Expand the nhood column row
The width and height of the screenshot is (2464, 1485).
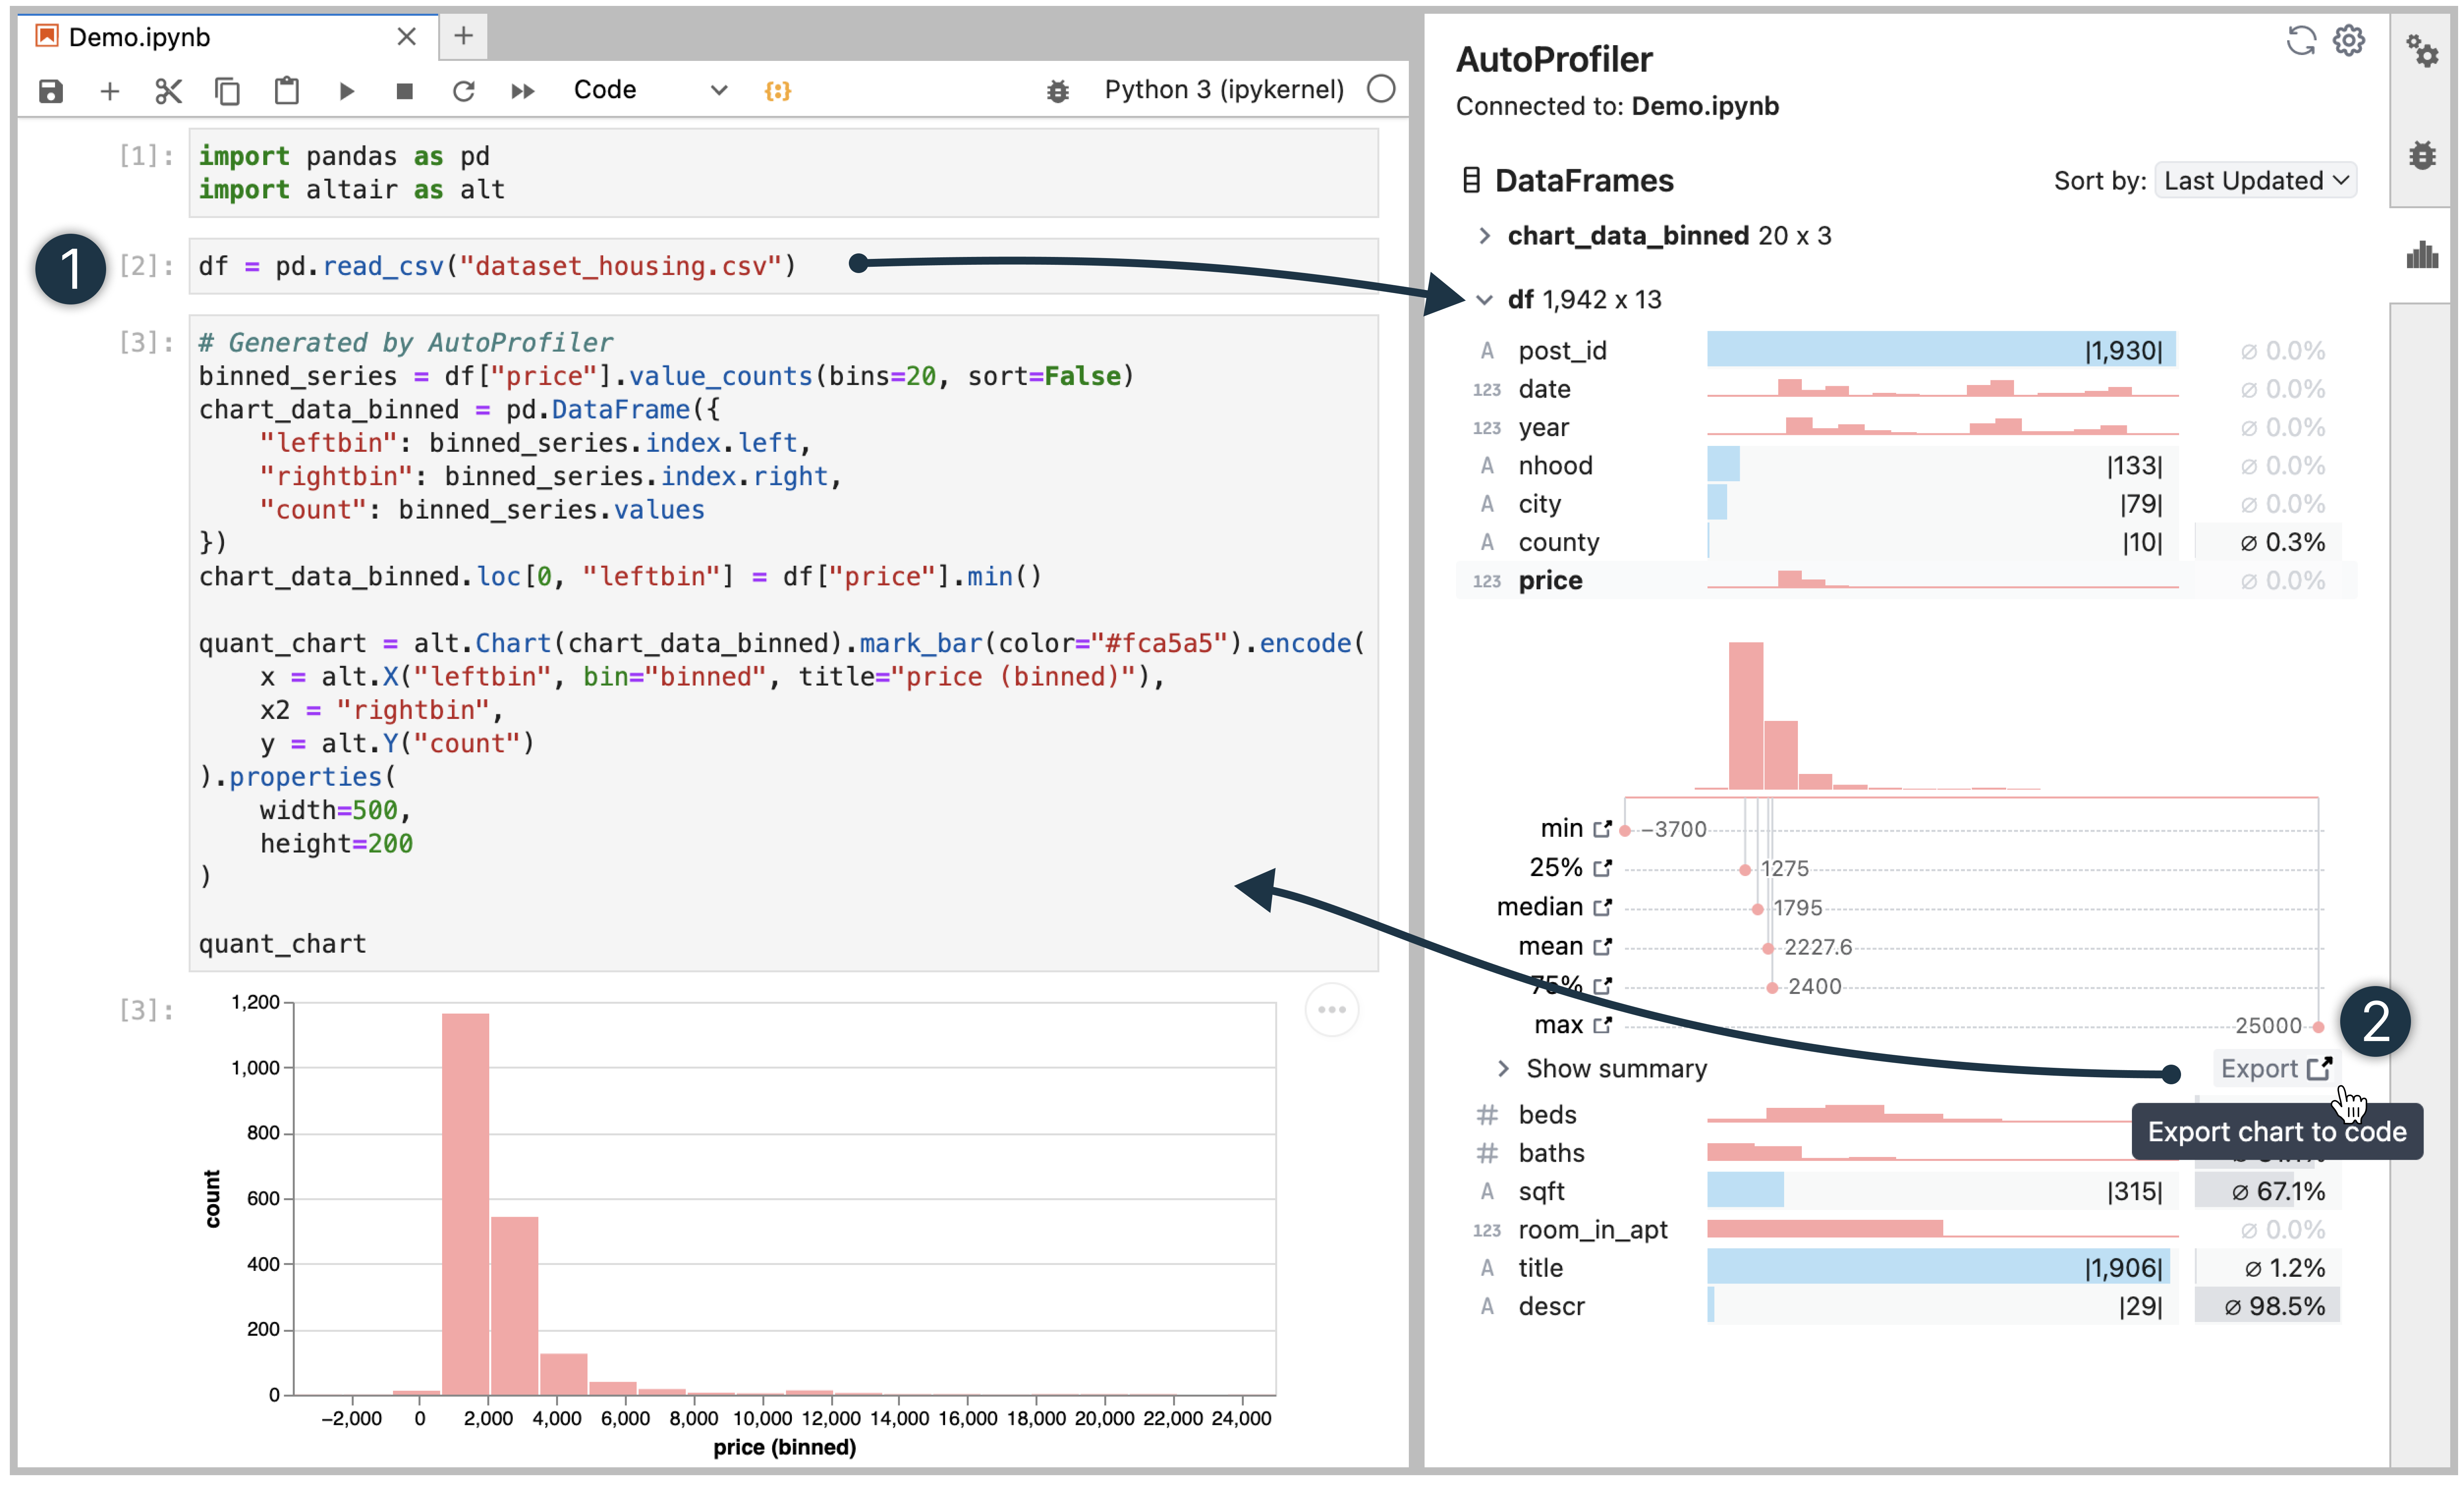coord(1906,466)
